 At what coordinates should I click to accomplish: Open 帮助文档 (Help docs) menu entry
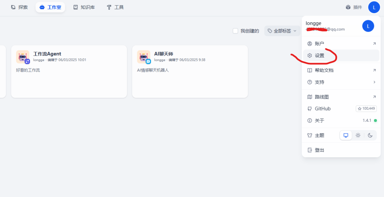pos(341,70)
